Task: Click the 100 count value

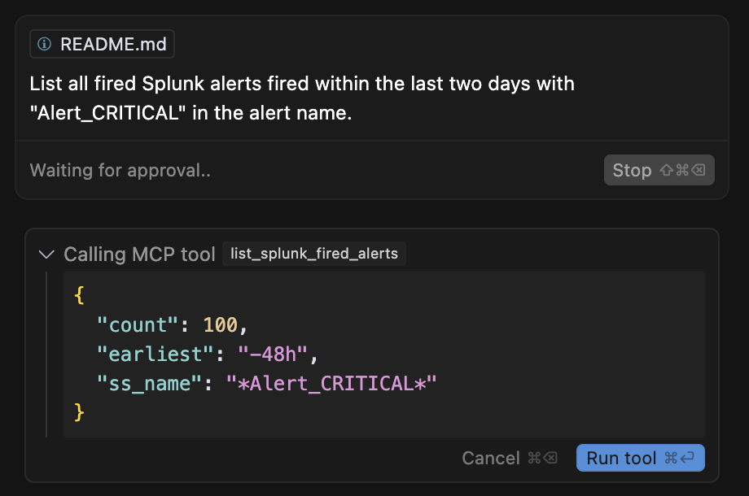Action: point(220,325)
